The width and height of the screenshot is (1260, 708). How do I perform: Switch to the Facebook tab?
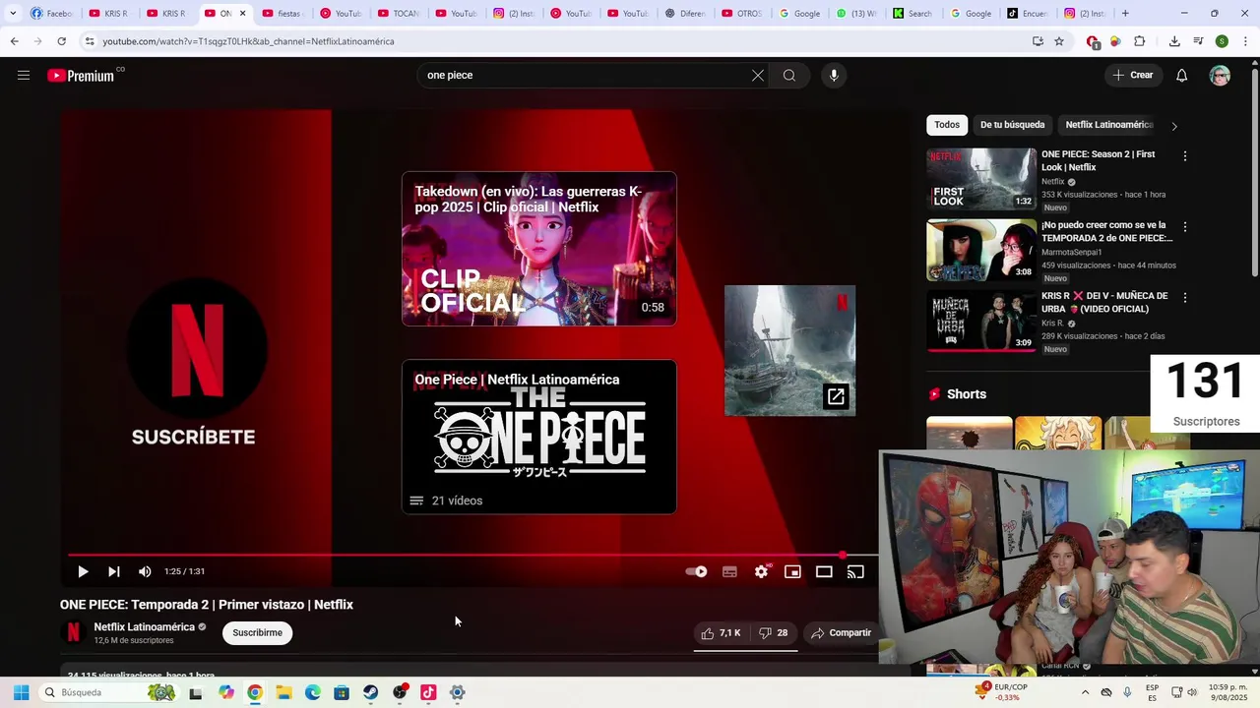52,14
